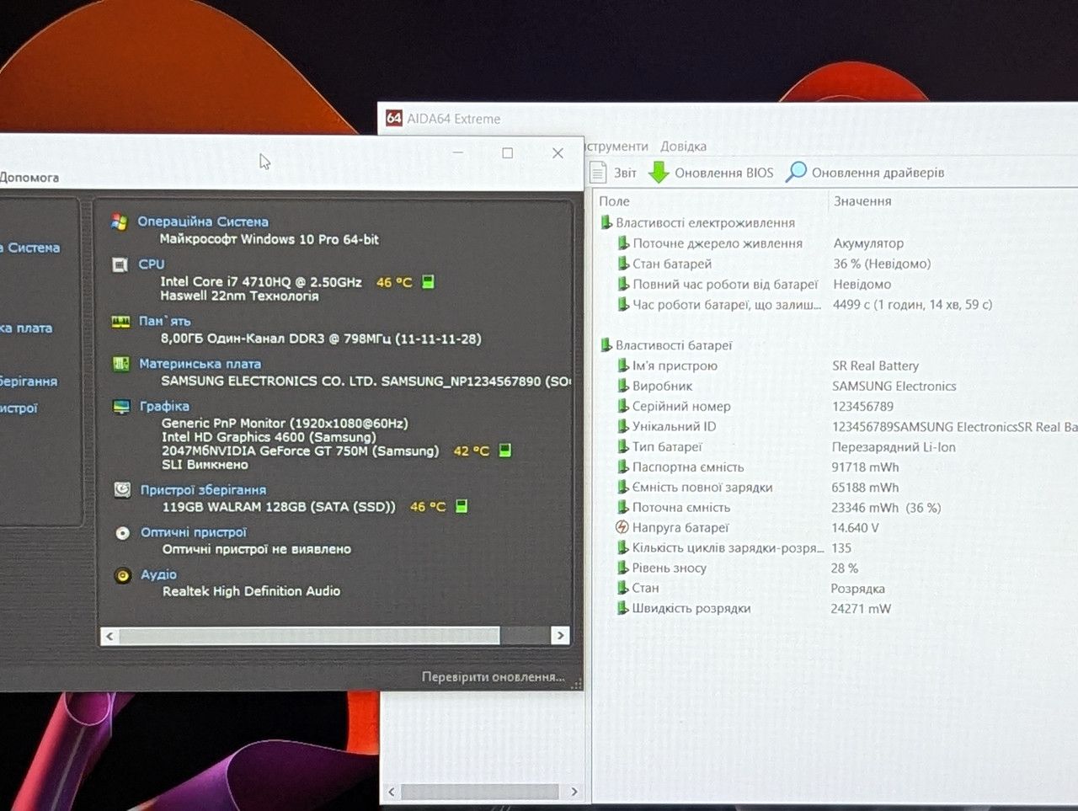Click the motherboard icon beside Материнська плата
This screenshot has width=1078, height=811.
[x=121, y=364]
